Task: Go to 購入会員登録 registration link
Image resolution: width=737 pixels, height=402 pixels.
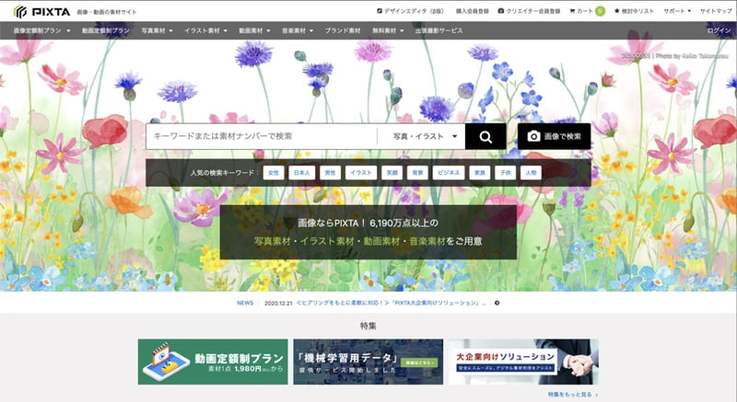Action: [x=472, y=11]
